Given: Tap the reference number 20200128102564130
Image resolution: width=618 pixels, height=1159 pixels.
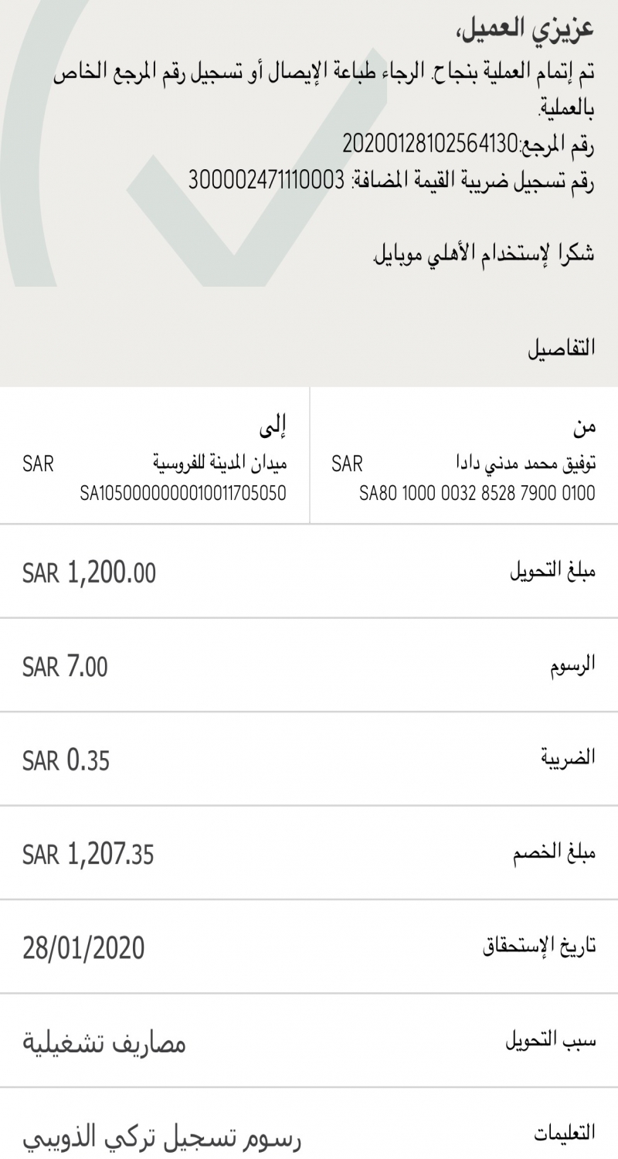Looking at the screenshot, I should point(429,143).
